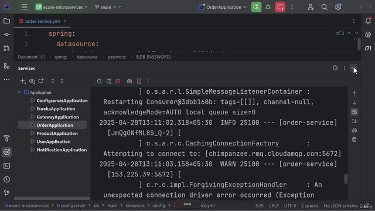The image size is (375, 211).
Task: Open Terminal tool window
Action: tap(6, 166)
